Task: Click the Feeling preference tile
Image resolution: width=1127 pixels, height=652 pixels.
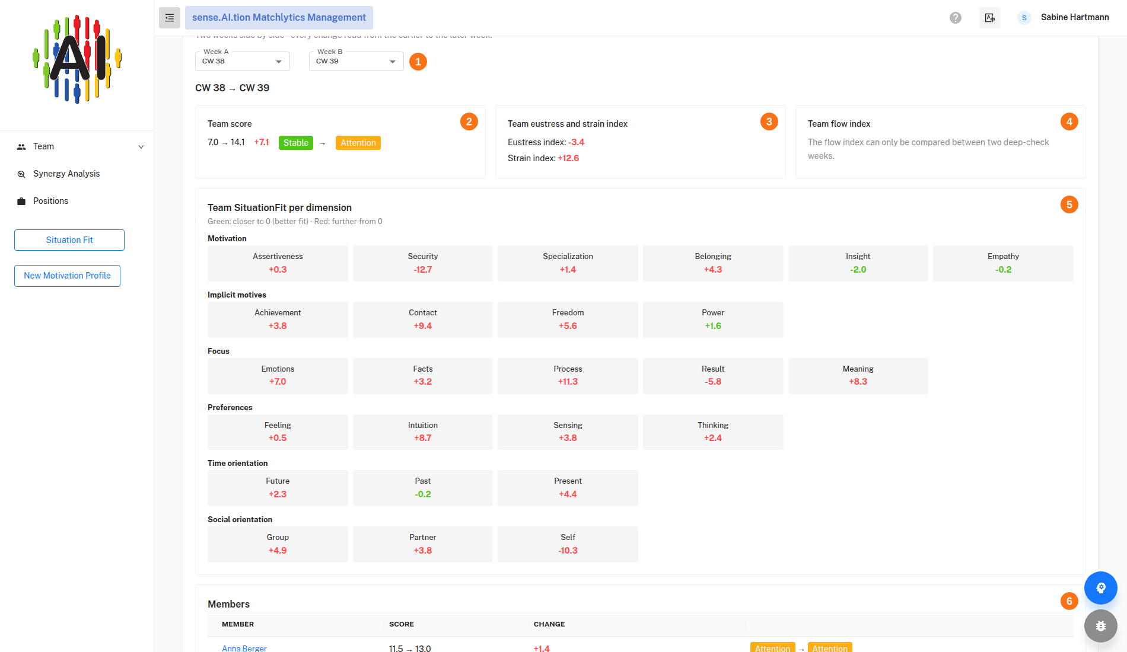Action: (x=278, y=432)
